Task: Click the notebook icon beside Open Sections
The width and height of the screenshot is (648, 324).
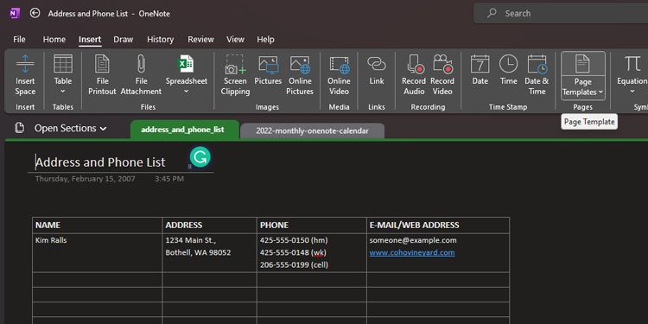Action: (x=19, y=128)
